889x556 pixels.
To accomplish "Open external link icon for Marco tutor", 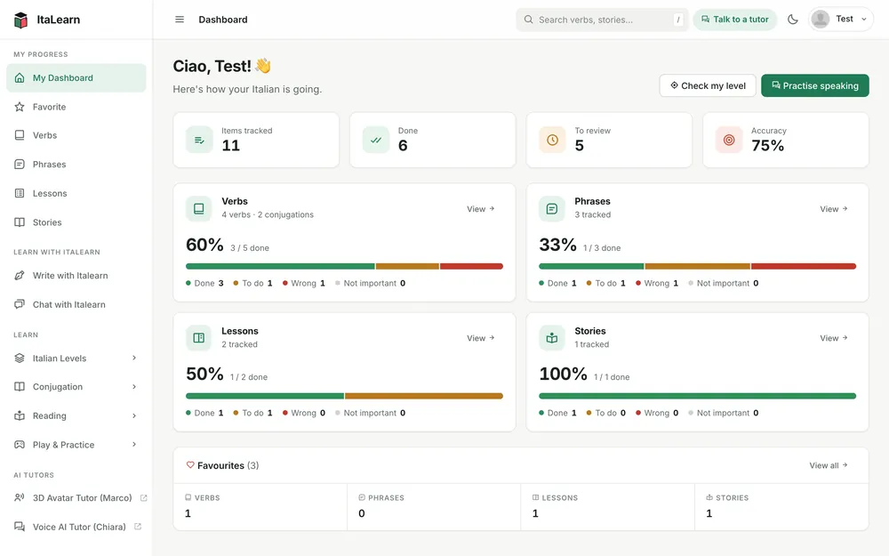I will (143, 497).
